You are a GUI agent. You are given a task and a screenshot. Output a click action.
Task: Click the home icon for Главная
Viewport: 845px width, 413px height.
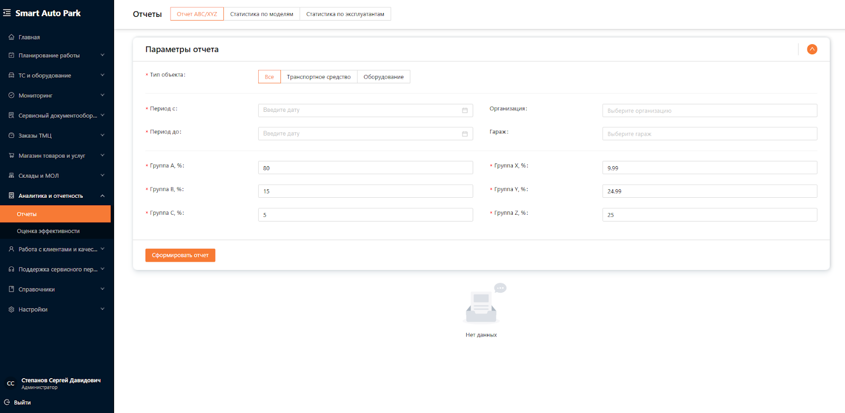pos(11,37)
